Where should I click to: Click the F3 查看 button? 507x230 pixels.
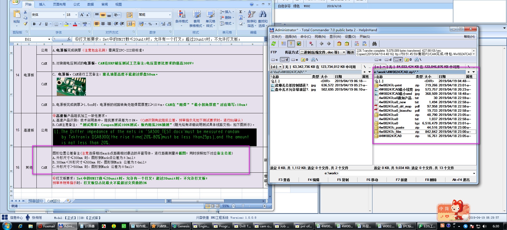pyautogui.click(x=284, y=180)
